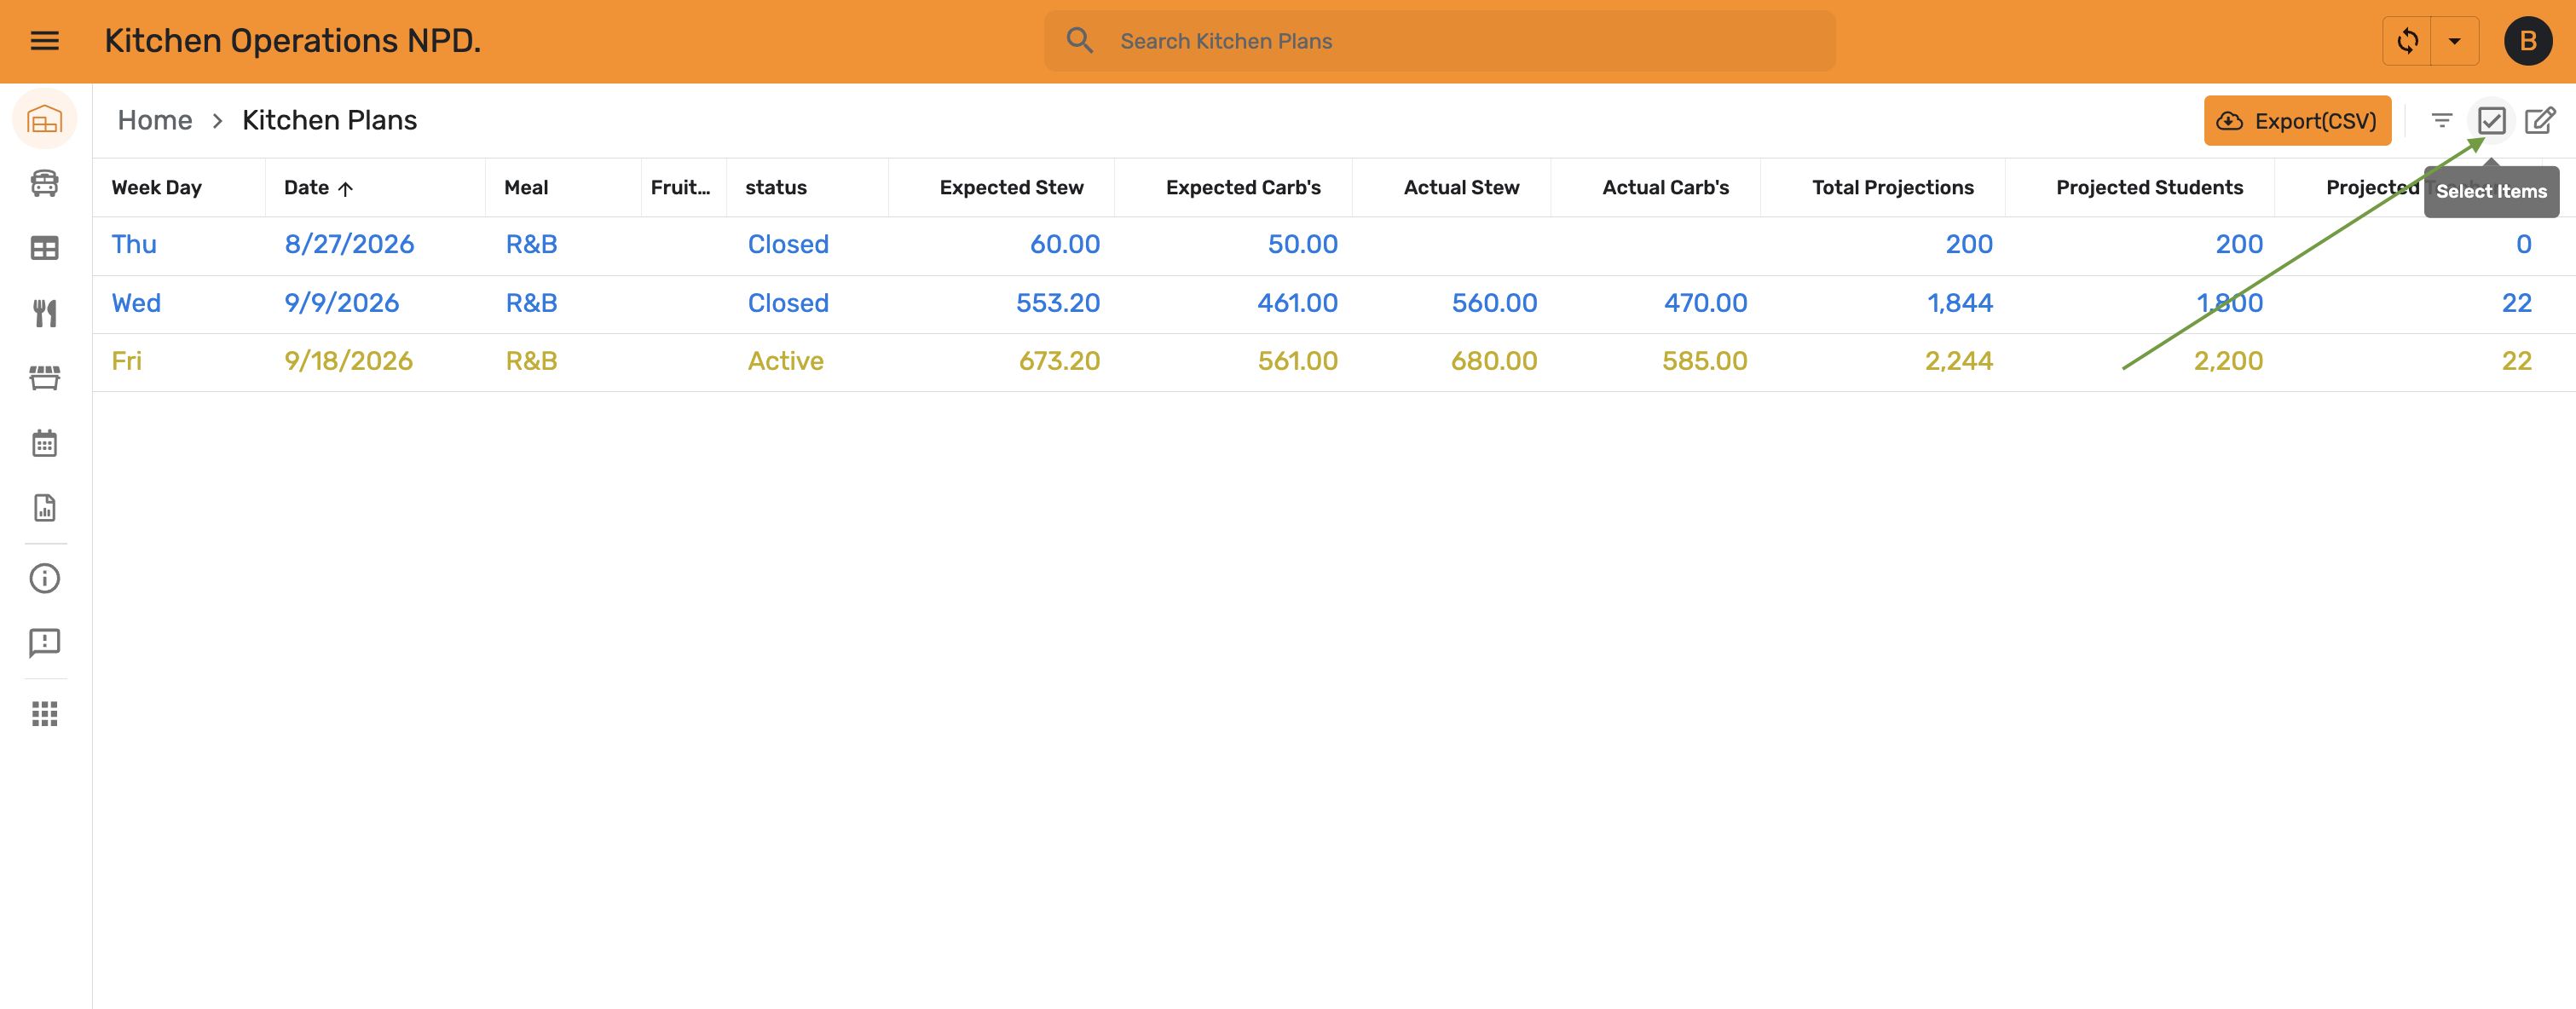The image size is (2576, 1009).
Task: Go to Home breadcrumb link
Action: click(155, 120)
